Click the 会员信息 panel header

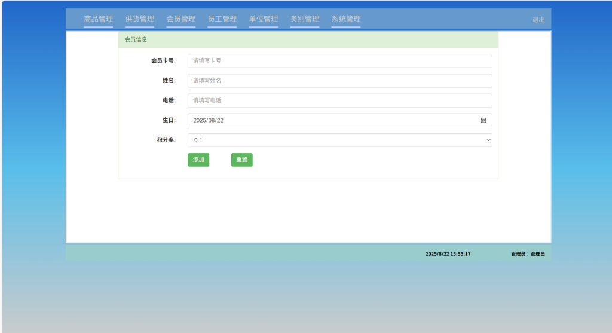(308, 39)
